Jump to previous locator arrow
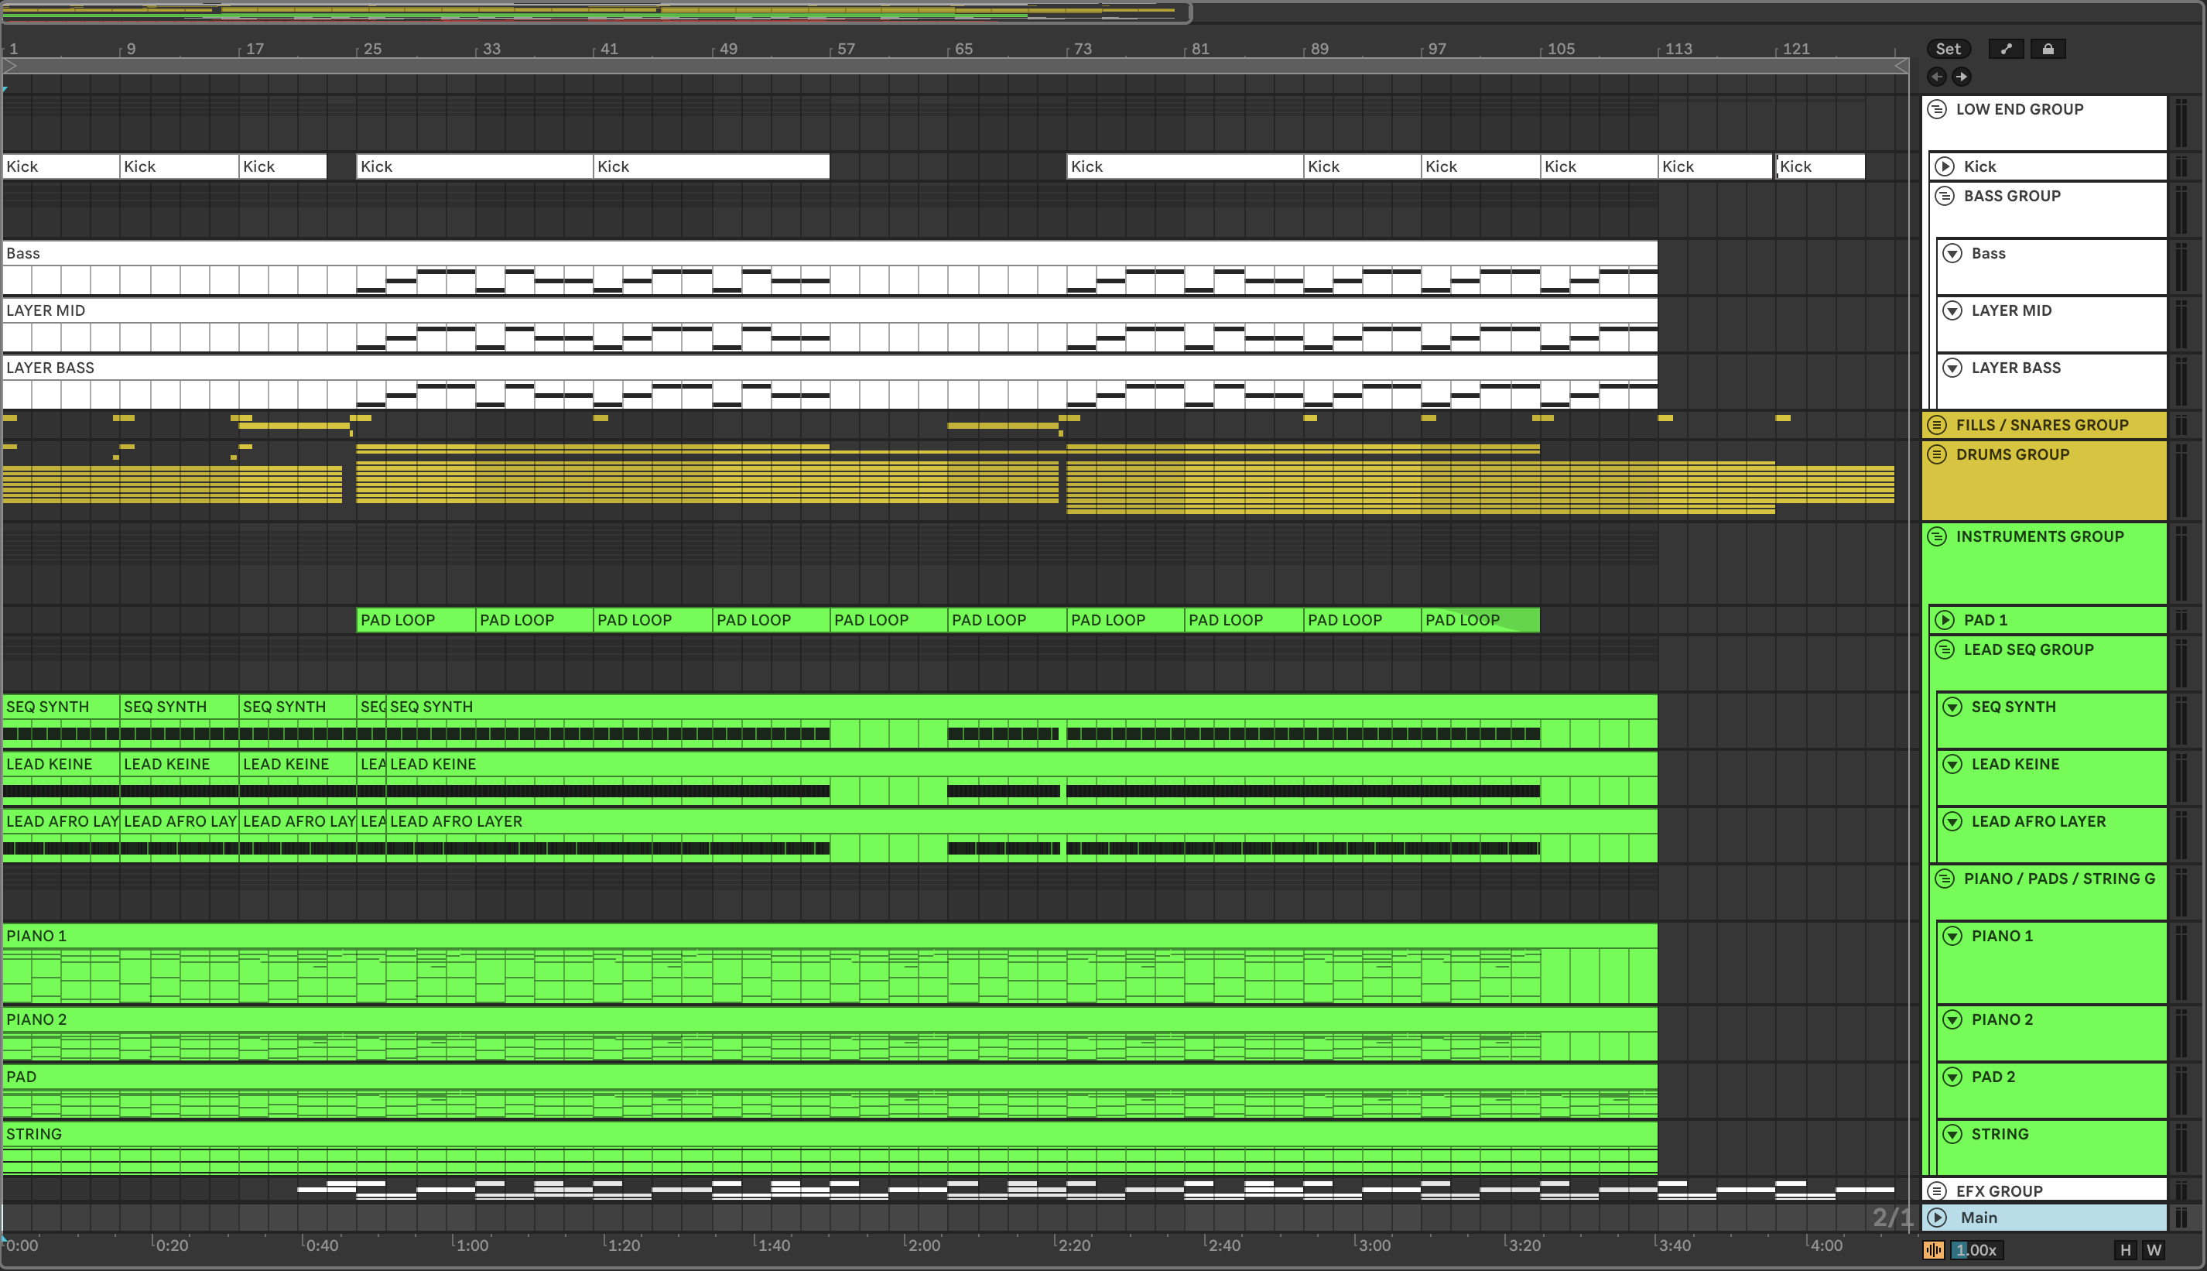Screen dimensions: 2207x1271 click(x=1936, y=77)
